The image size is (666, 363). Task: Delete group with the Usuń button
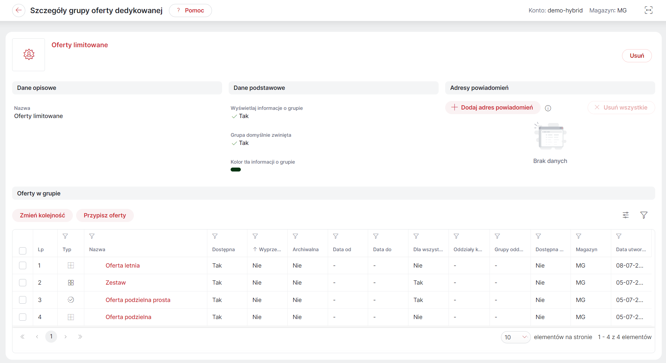(637, 56)
